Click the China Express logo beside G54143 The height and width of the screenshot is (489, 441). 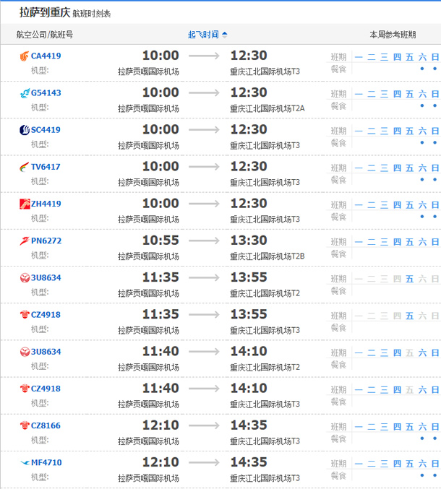point(25,93)
